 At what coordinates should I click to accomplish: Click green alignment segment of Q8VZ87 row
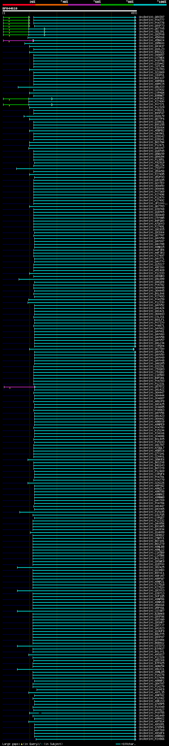pyautogui.click(x=16, y=17)
